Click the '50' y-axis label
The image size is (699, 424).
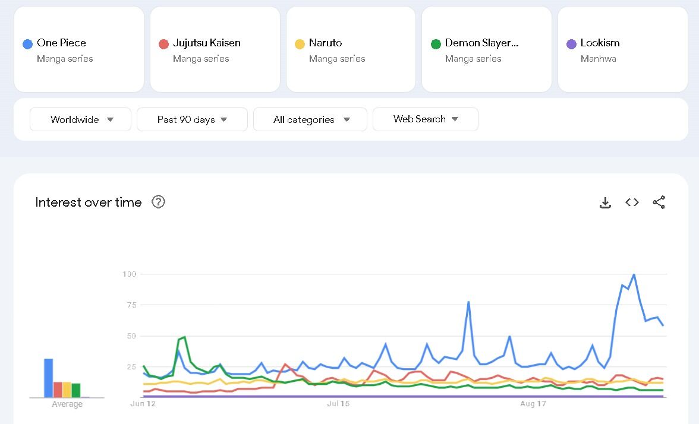click(x=131, y=336)
